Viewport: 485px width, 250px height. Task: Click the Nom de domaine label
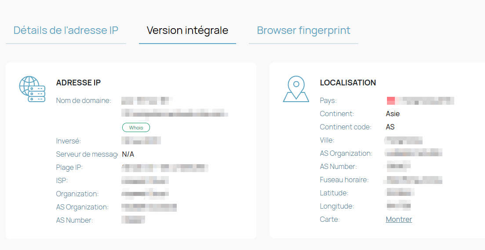pos(84,100)
